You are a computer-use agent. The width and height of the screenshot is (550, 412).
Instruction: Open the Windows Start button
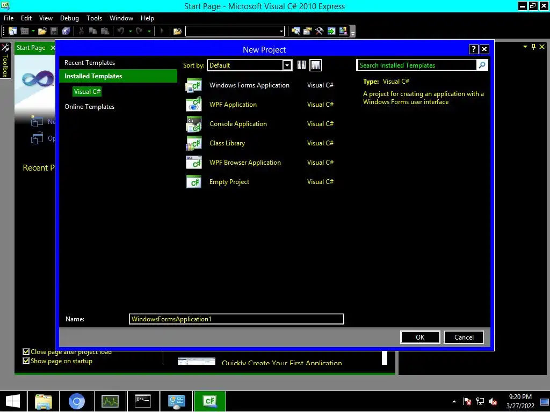click(13, 401)
